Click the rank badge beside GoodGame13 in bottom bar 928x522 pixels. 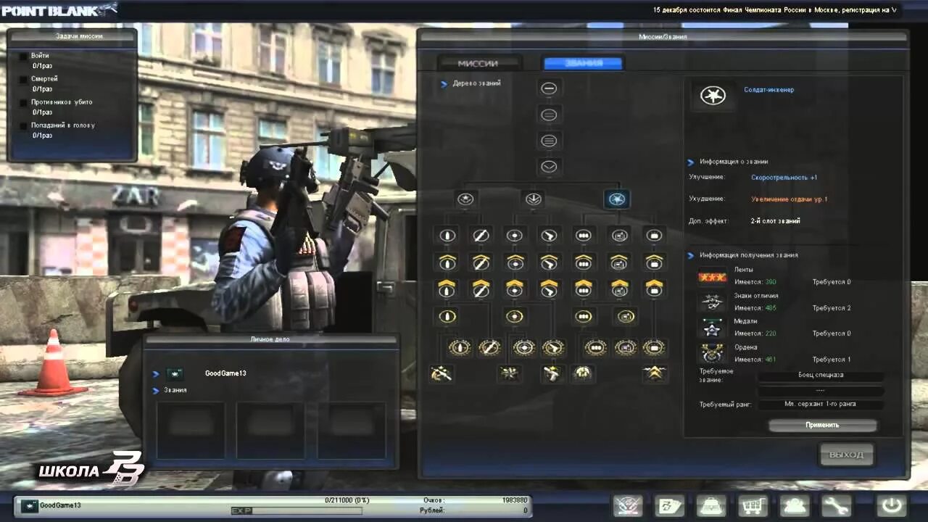pos(29,505)
